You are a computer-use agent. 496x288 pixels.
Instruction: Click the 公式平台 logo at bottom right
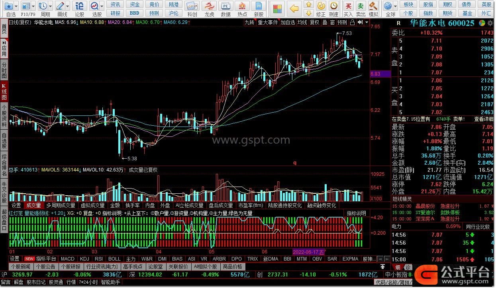[x=454, y=274]
